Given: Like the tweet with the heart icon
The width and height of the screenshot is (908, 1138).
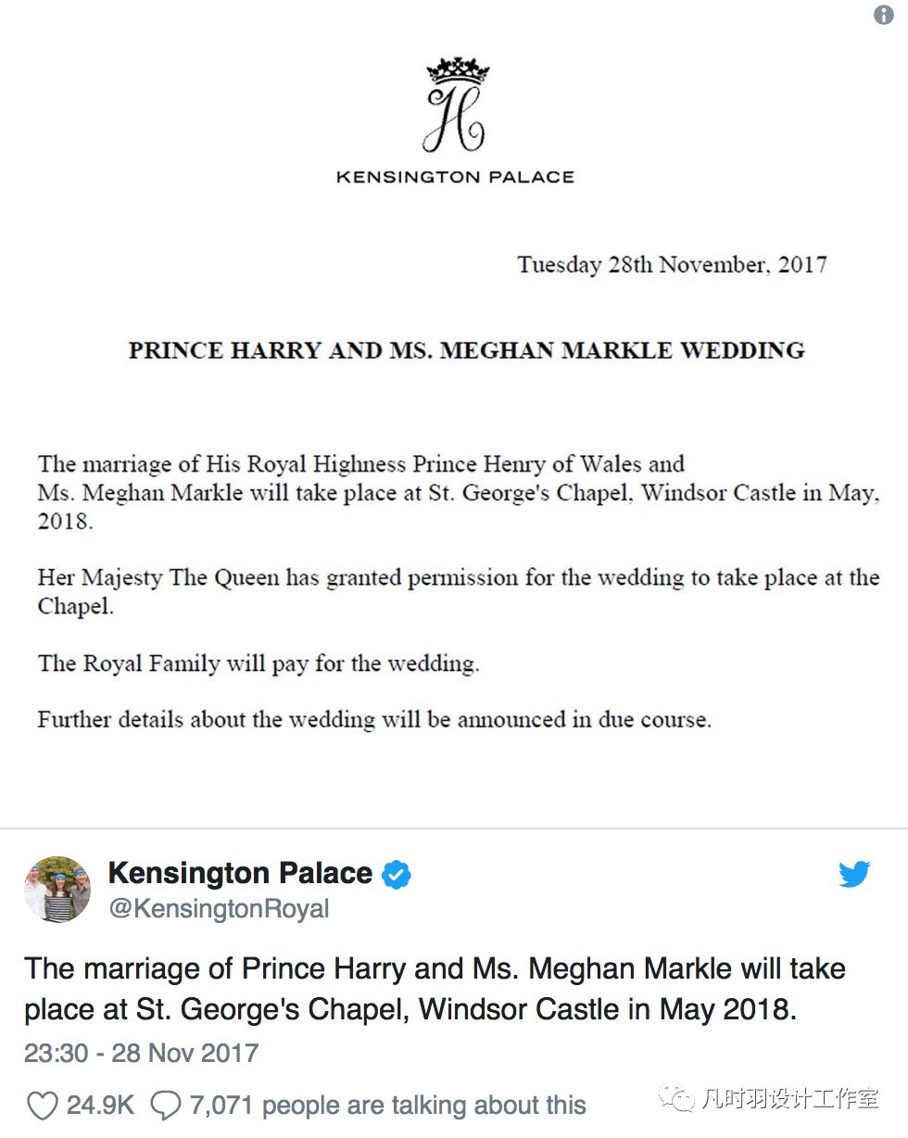Looking at the screenshot, I should [42, 1106].
